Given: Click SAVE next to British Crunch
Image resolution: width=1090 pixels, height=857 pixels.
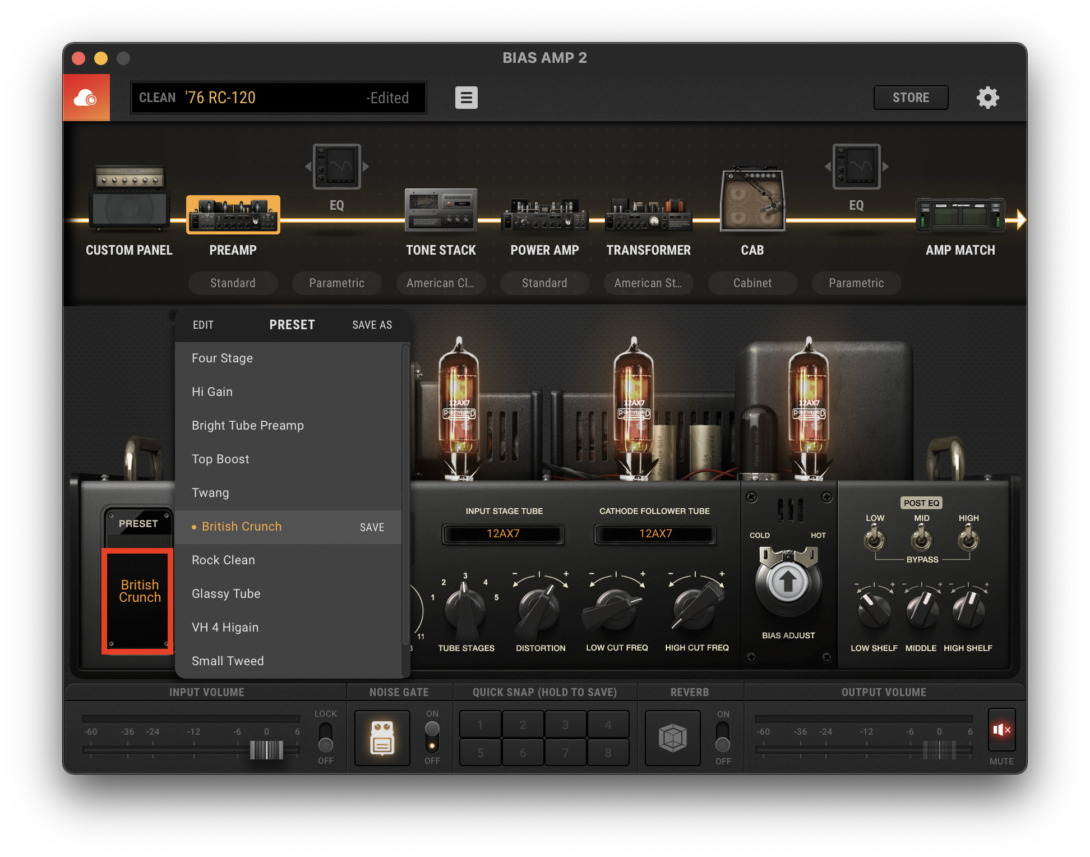Looking at the screenshot, I should [372, 527].
